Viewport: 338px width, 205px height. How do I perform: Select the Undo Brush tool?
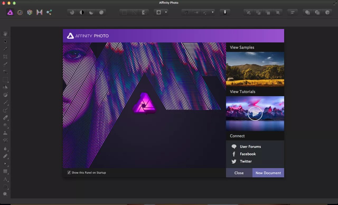tap(5, 141)
